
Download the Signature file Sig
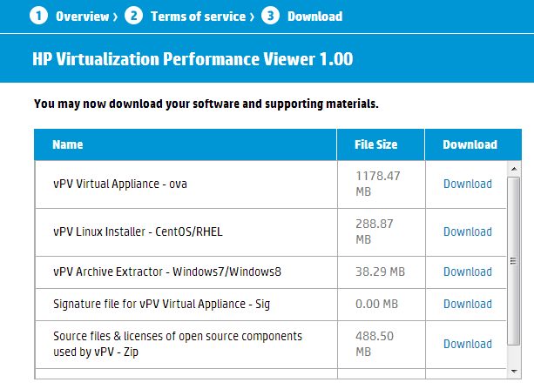(468, 304)
